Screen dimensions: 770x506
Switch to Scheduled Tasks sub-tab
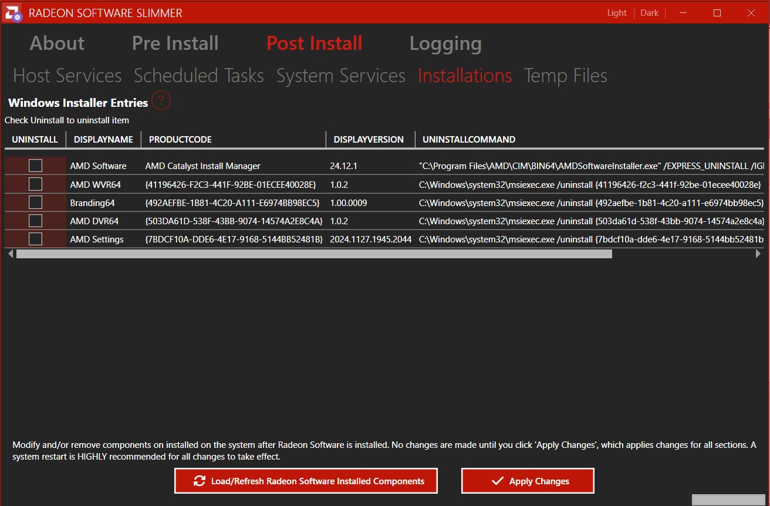point(199,76)
